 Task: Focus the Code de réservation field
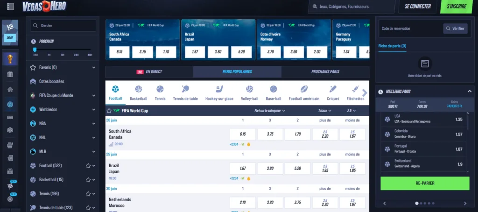(410, 28)
